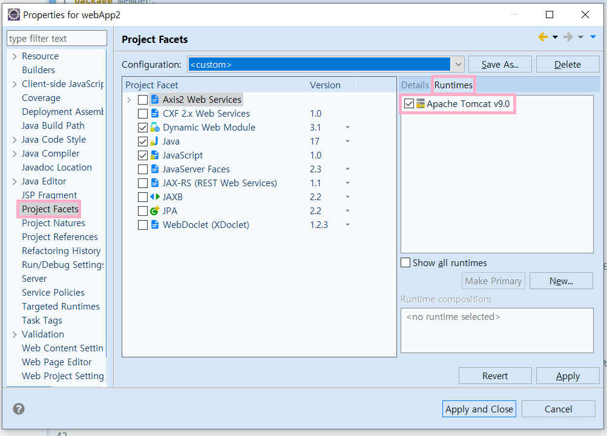Image resolution: width=607 pixels, height=436 pixels.
Task: Expand the Client-side JavaScript node
Action: [x=15, y=84]
